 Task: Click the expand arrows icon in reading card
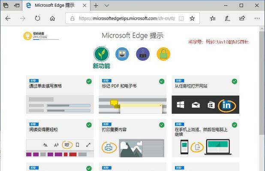tap(88, 145)
